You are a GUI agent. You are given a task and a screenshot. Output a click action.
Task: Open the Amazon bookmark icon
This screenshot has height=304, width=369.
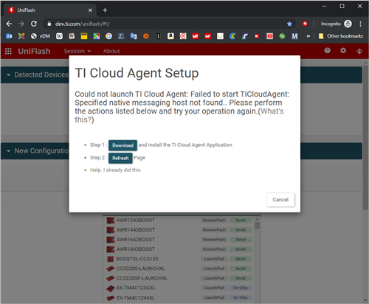pyautogui.click(x=170, y=36)
